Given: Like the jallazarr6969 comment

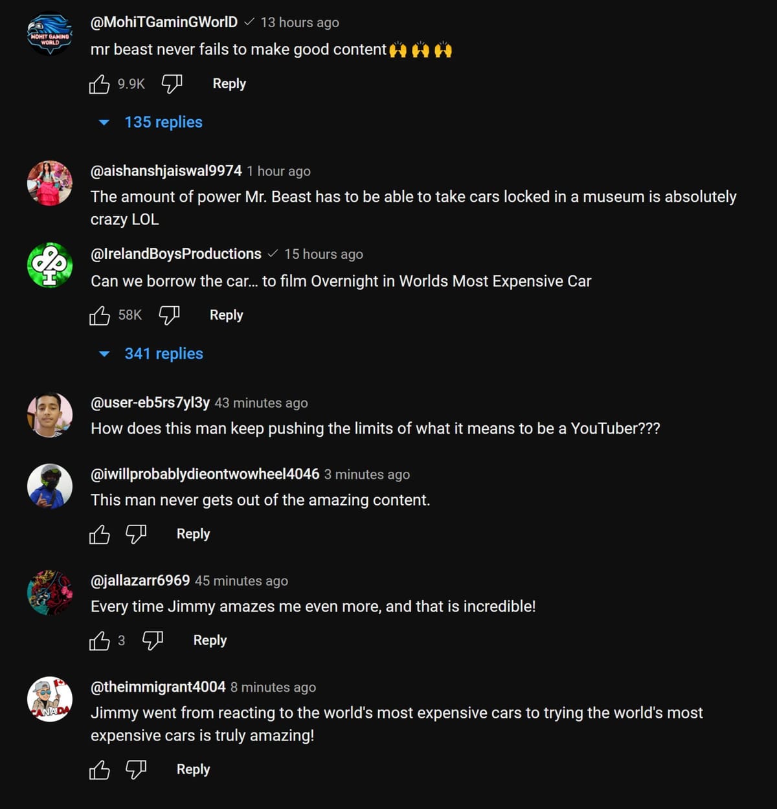Looking at the screenshot, I should 100,641.
